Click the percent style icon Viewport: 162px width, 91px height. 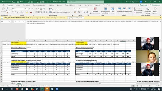tap(79, 12)
